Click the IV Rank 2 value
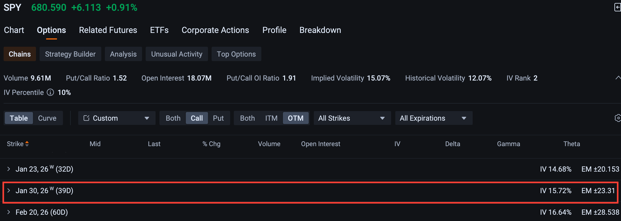Viewport: 621px width, 221px height. [x=535, y=78]
